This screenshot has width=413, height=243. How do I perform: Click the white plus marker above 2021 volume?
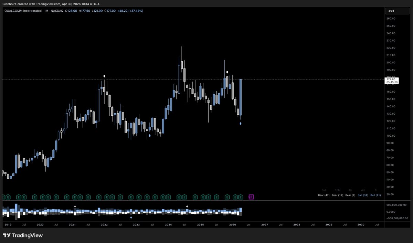75,206
